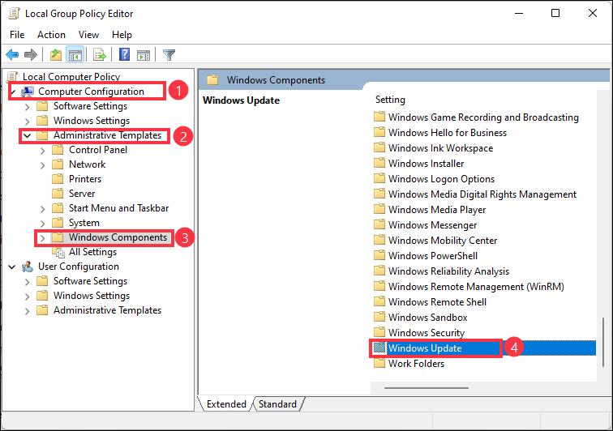Expand the Windows Components tree node
The height and width of the screenshot is (431, 613).
43,238
